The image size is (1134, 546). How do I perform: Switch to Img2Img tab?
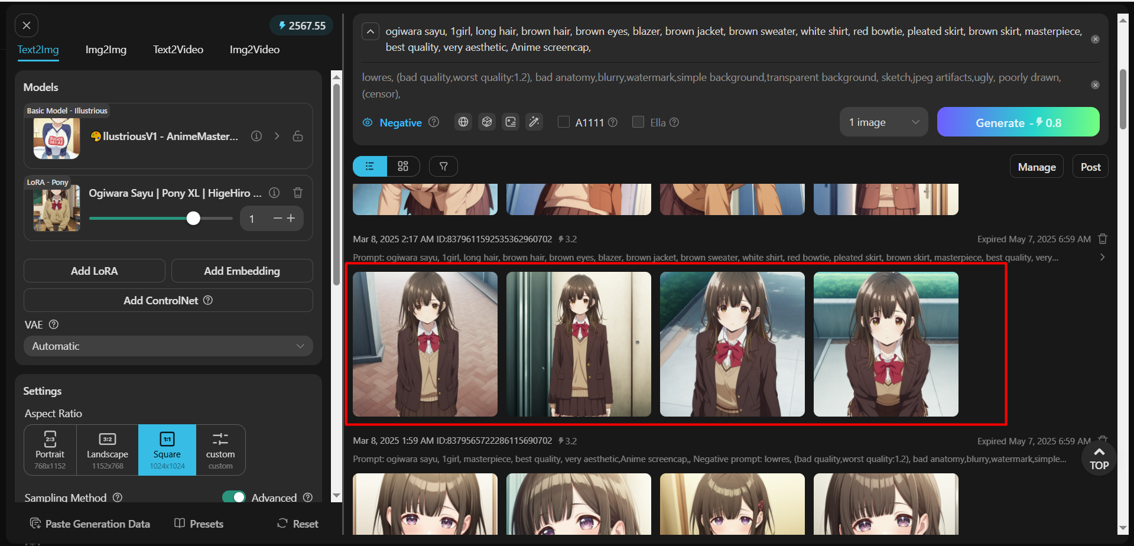point(106,50)
